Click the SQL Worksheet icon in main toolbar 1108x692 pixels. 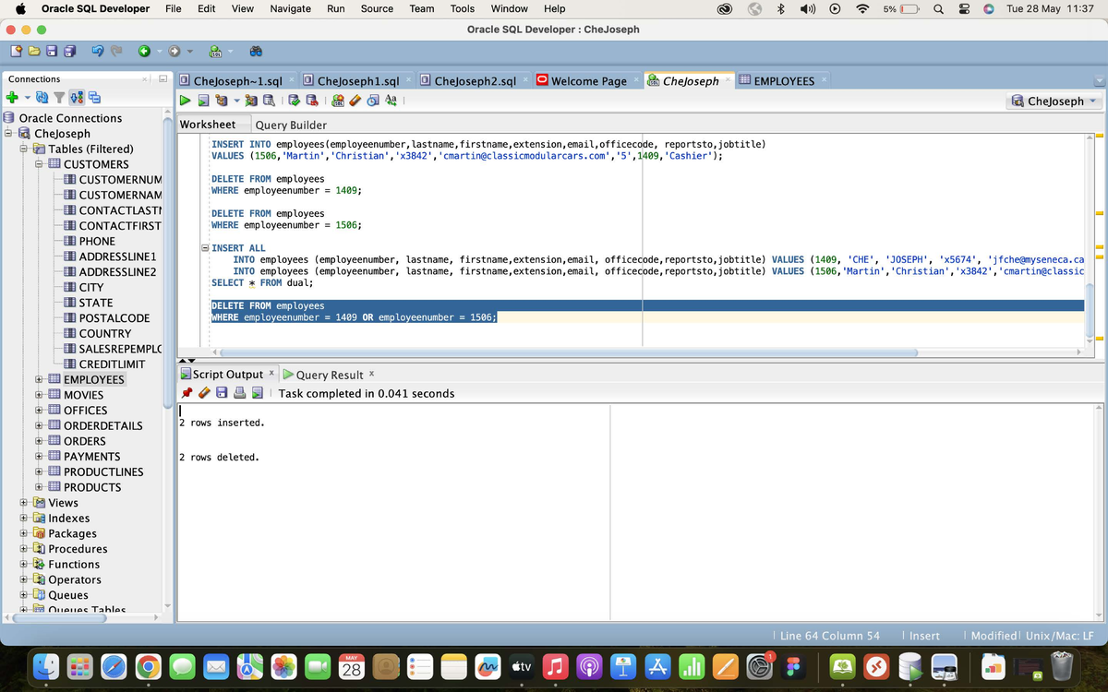(214, 52)
